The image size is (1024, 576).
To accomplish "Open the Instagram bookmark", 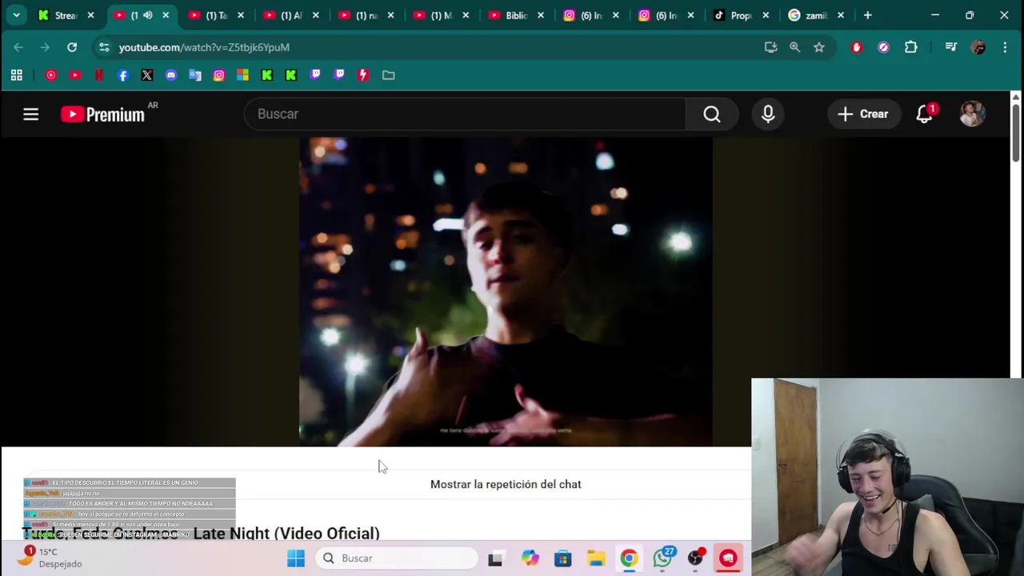I will [x=218, y=75].
